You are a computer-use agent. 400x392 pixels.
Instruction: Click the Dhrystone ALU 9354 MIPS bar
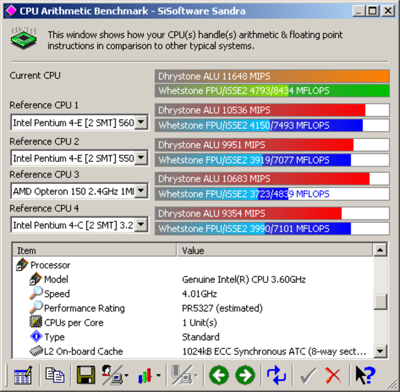(272, 213)
